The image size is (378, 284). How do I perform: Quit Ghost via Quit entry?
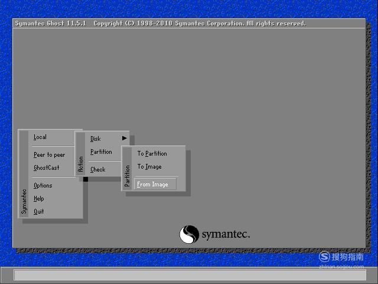tap(39, 212)
